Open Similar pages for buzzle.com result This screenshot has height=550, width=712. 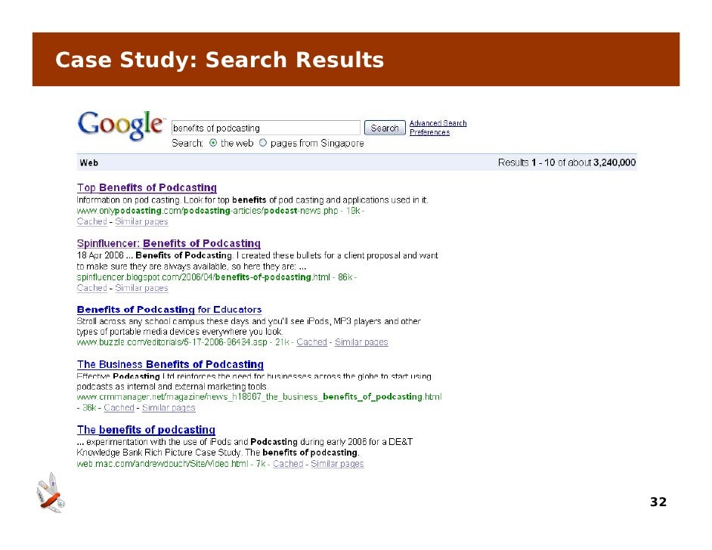(x=361, y=342)
